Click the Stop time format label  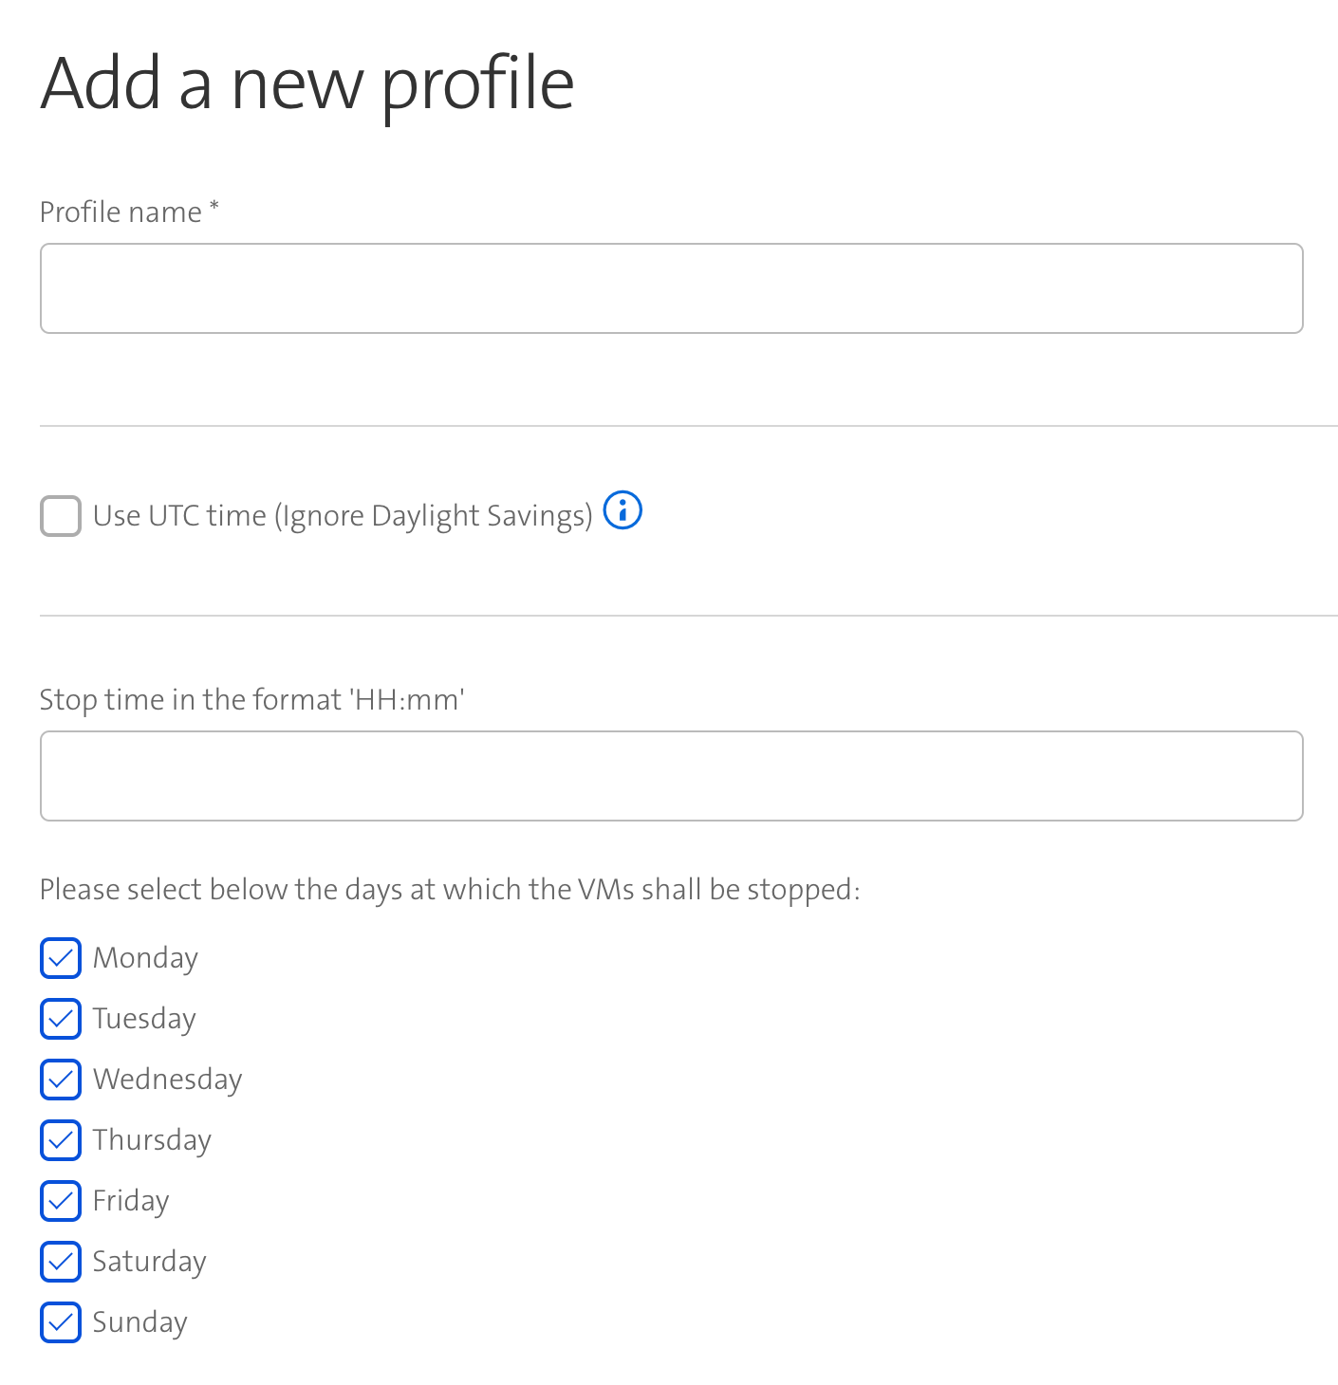(x=251, y=699)
